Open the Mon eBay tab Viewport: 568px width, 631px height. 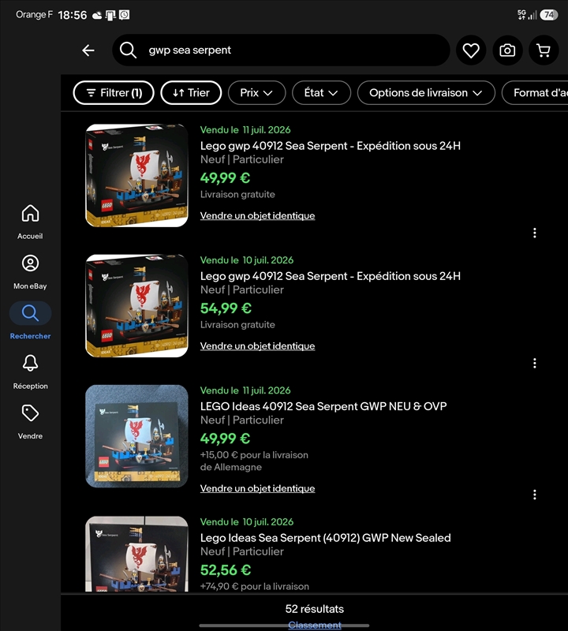(30, 272)
